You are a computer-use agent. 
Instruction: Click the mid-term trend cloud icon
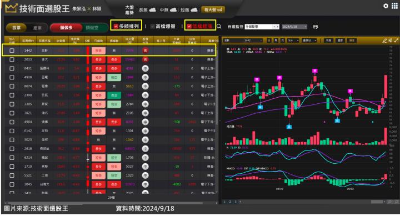coord(173,9)
